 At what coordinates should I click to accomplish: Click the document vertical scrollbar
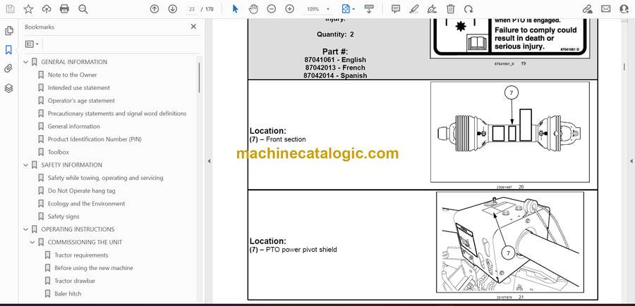click(x=624, y=67)
